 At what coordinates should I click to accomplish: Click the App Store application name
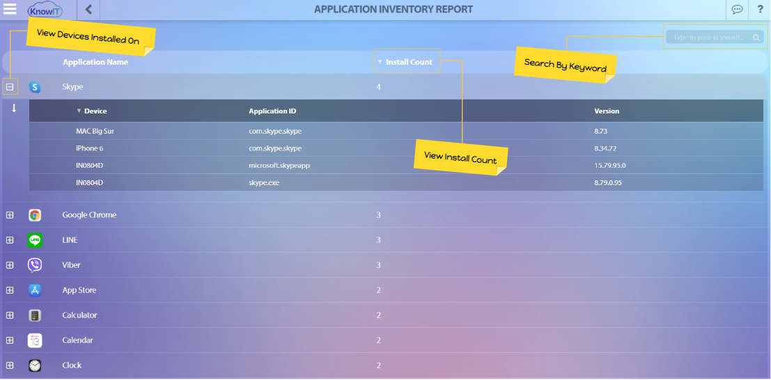pos(79,290)
